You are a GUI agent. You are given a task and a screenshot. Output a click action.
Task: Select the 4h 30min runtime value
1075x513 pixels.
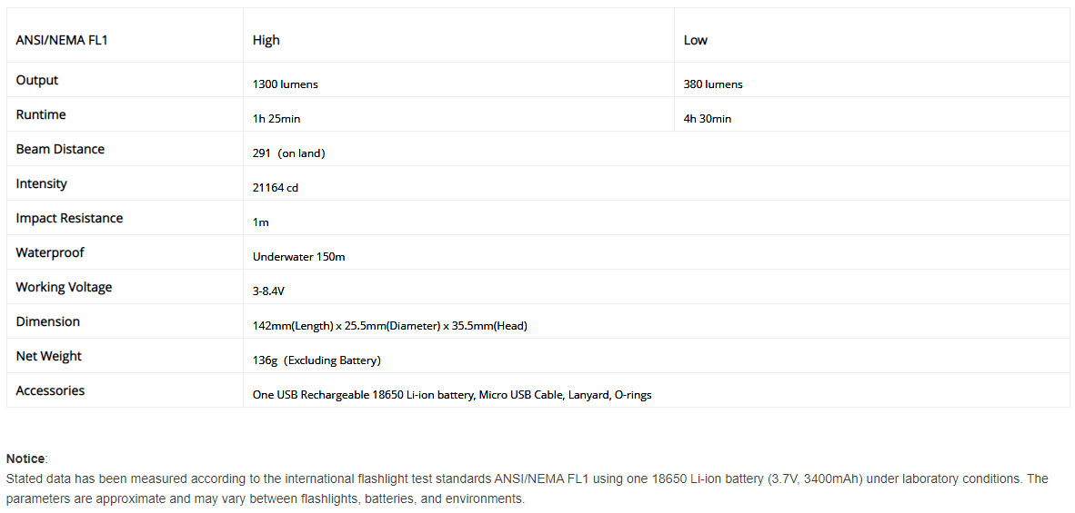click(x=708, y=119)
